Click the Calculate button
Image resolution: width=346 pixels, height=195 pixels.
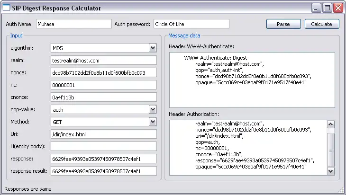pos(322,24)
